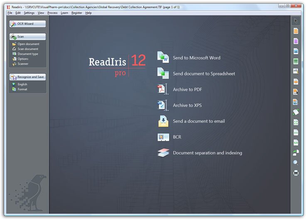Click the stacked pages document separation icon

pos(163,153)
